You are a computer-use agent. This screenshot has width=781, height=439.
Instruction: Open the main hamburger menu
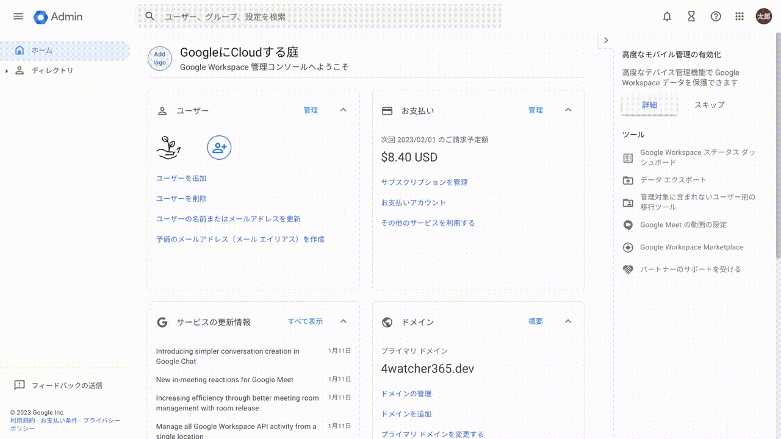(18, 16)
